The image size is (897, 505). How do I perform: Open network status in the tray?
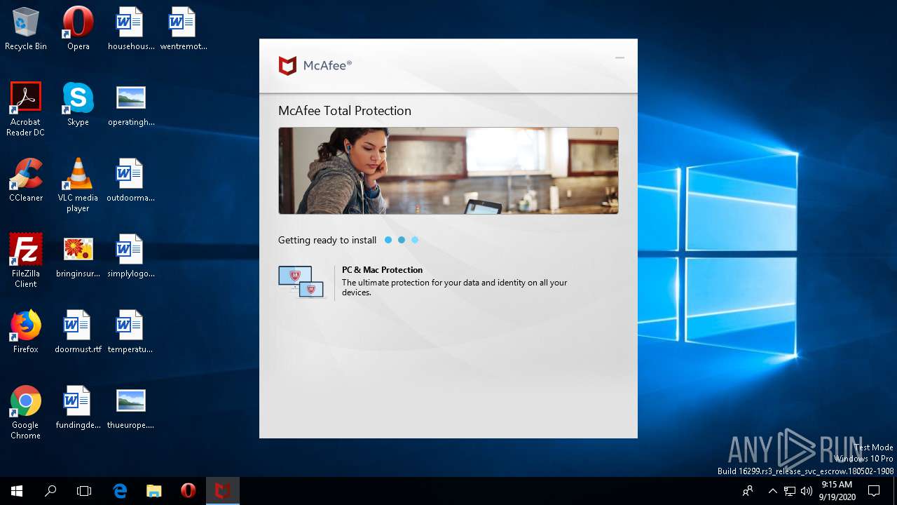pyautogui.click(x=790, y=491)
